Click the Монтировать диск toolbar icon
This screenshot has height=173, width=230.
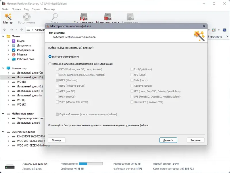108,17
